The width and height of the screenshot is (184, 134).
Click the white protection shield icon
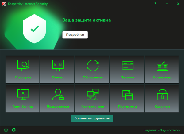coord(34,29)
